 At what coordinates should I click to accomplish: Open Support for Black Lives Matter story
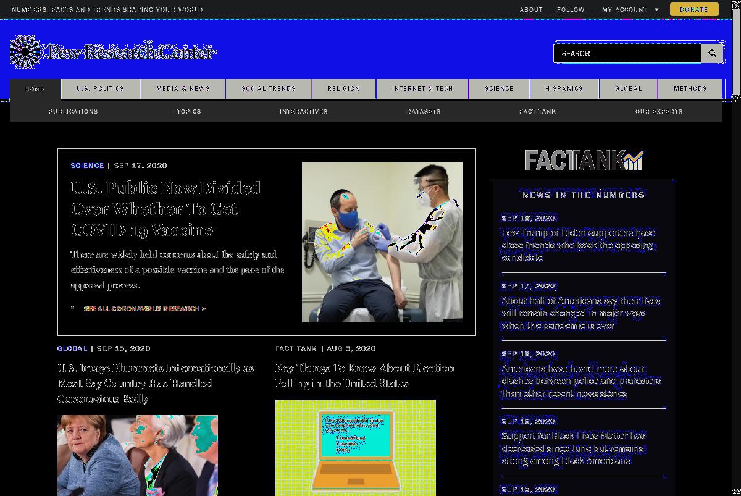coord(574,448)
